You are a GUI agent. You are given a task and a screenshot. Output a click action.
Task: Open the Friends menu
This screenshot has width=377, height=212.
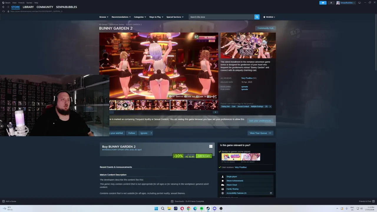(x=22, y=3)
